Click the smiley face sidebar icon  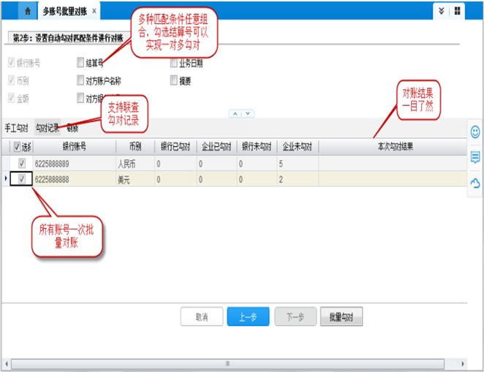click(475, 132)
